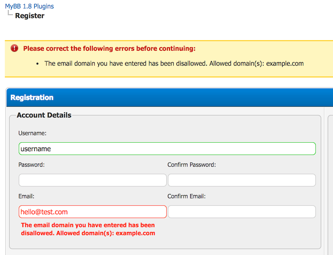Focus the Confirm Email input field

(x=242, y=212)
